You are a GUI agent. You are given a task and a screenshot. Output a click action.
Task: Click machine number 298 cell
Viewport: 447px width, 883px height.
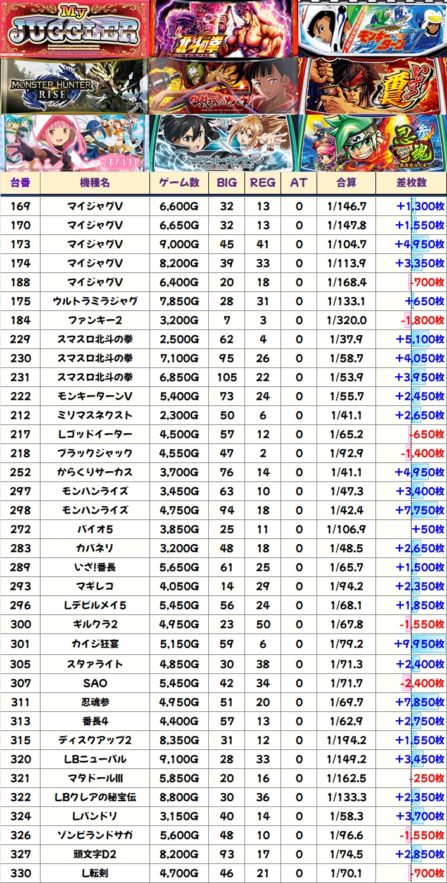[x=20, y=510]
